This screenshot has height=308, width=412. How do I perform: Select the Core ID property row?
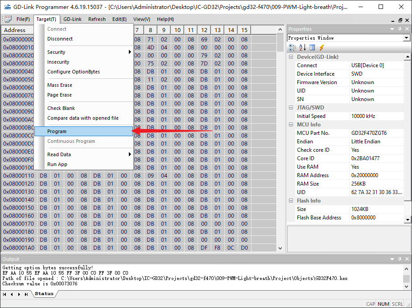(350, 158)
